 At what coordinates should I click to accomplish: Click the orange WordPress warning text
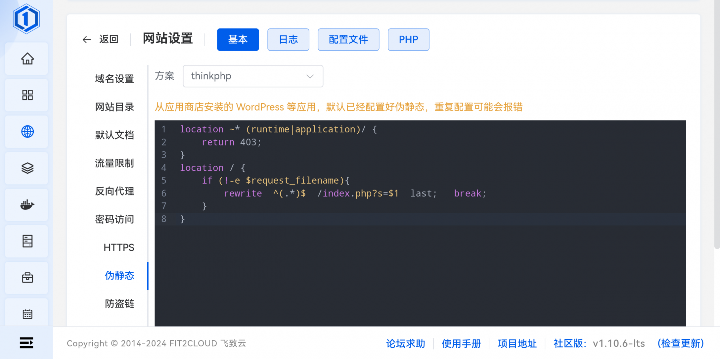tap(338, 107)
